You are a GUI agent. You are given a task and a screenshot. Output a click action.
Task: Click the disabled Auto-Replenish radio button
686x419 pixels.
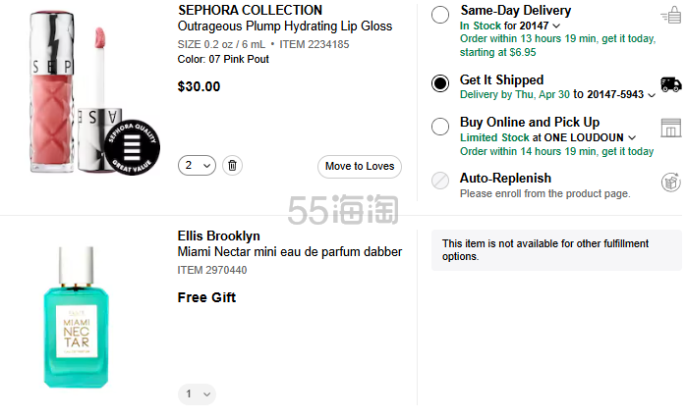click(440, 181)
